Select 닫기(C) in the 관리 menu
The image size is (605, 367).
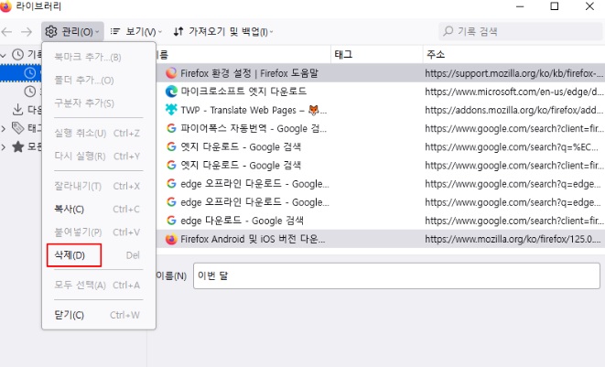click(70, 315)
